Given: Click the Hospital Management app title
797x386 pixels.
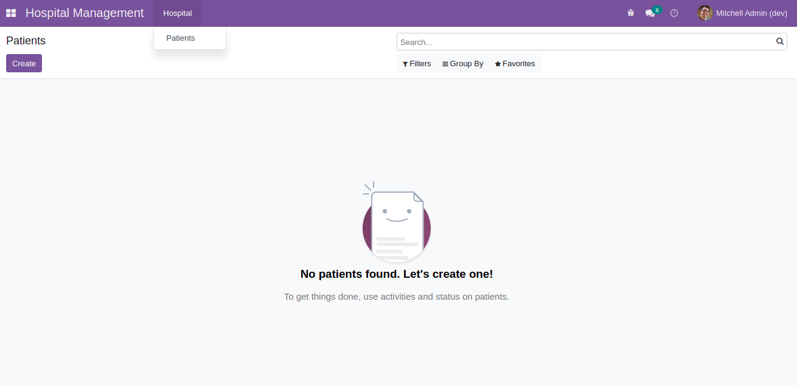Looking at the screenshot, I should click(x=85, y=13).
